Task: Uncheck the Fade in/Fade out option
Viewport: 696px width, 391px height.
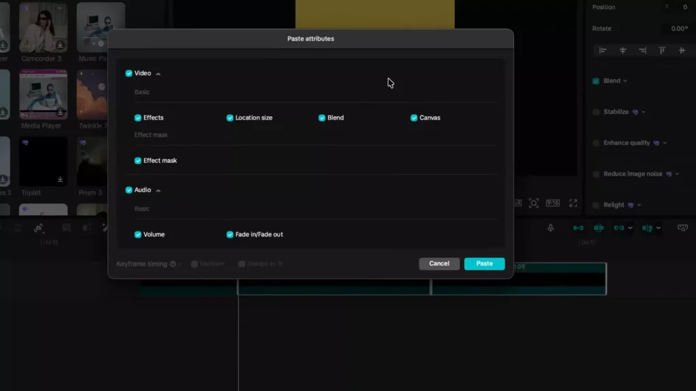Action: (230, 234)
